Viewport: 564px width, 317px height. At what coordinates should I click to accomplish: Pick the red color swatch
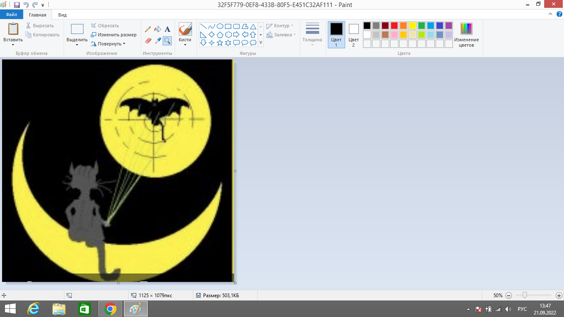point(394,26)
